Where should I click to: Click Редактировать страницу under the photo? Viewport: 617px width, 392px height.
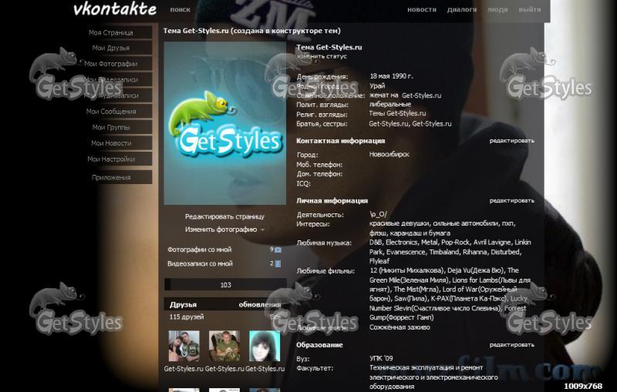pyautogui.click(x=224, y=216)
